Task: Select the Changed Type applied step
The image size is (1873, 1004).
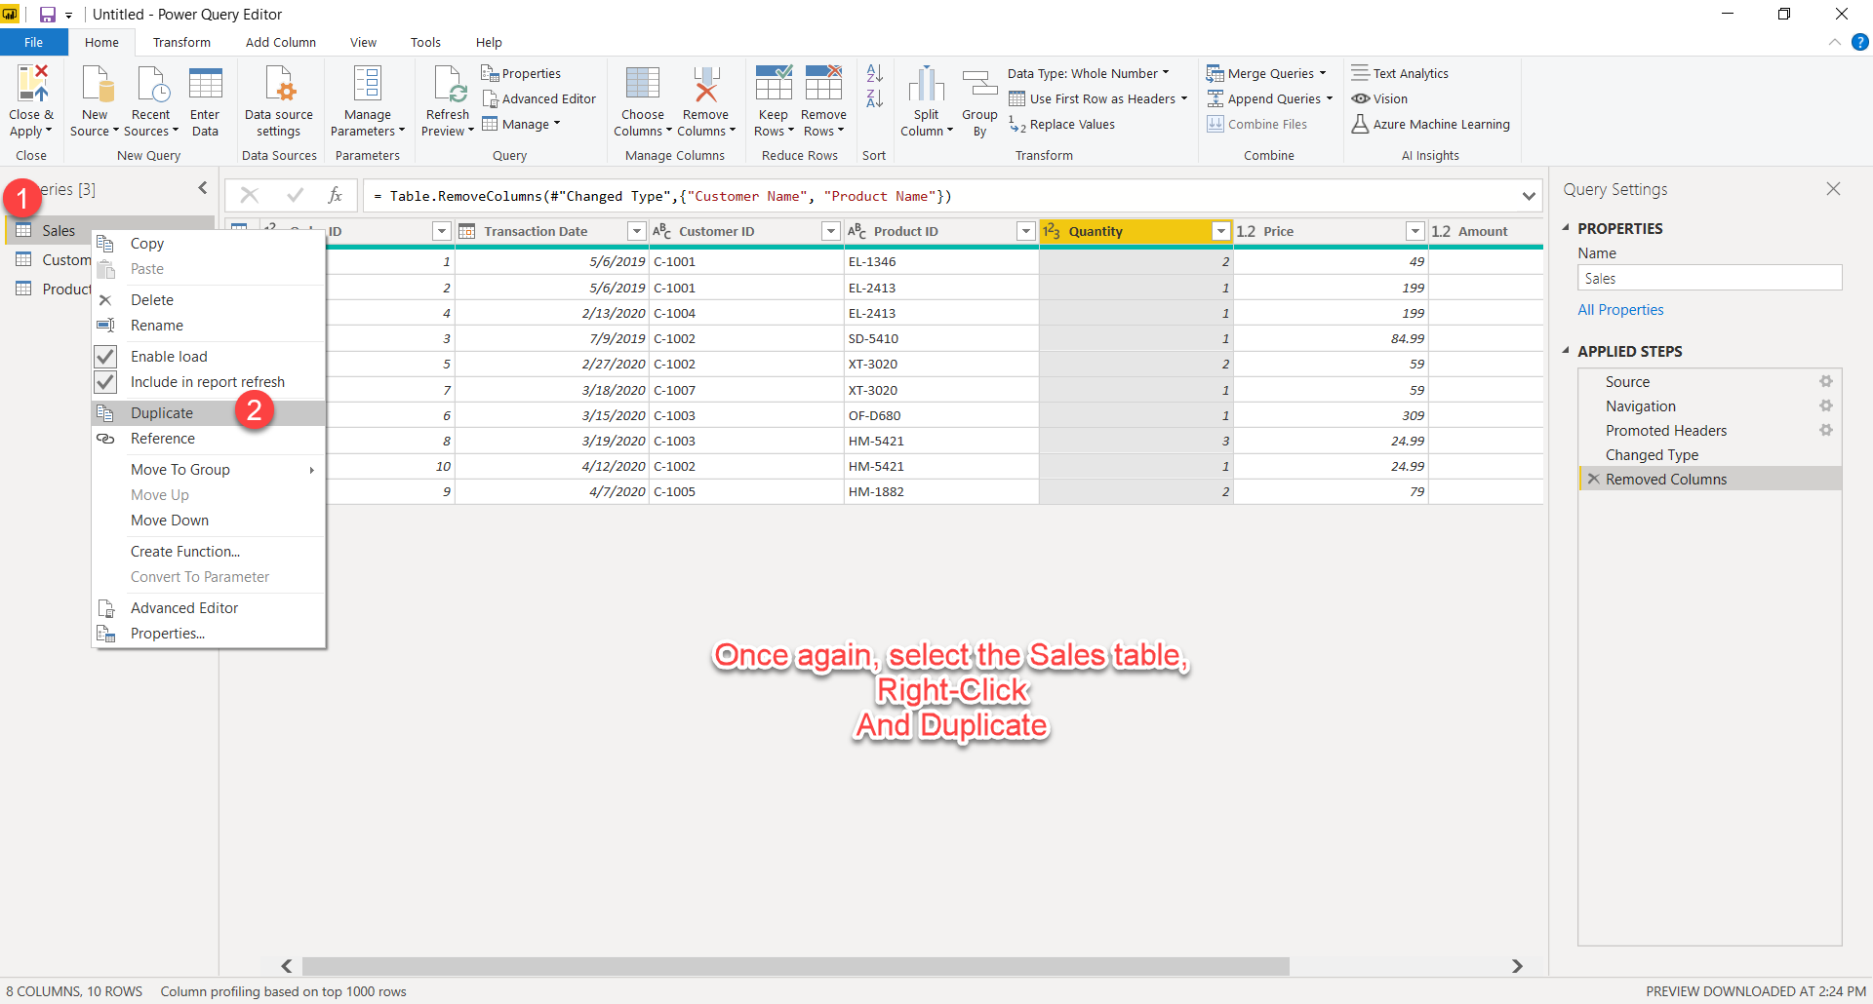Action: click(x=1709, y=454)
